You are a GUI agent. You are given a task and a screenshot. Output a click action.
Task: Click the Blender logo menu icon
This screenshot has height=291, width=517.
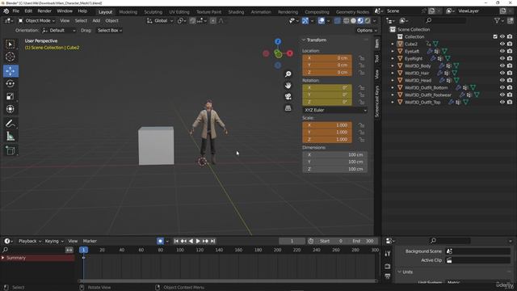point(6,11)
